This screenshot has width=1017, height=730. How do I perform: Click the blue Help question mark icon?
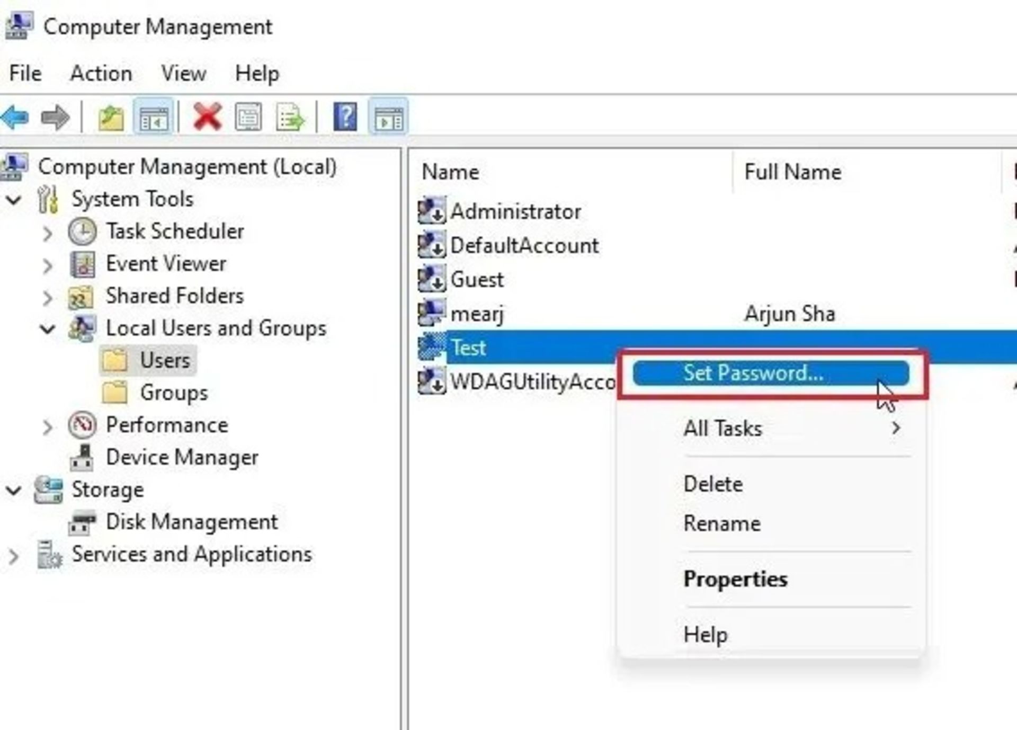345,117
